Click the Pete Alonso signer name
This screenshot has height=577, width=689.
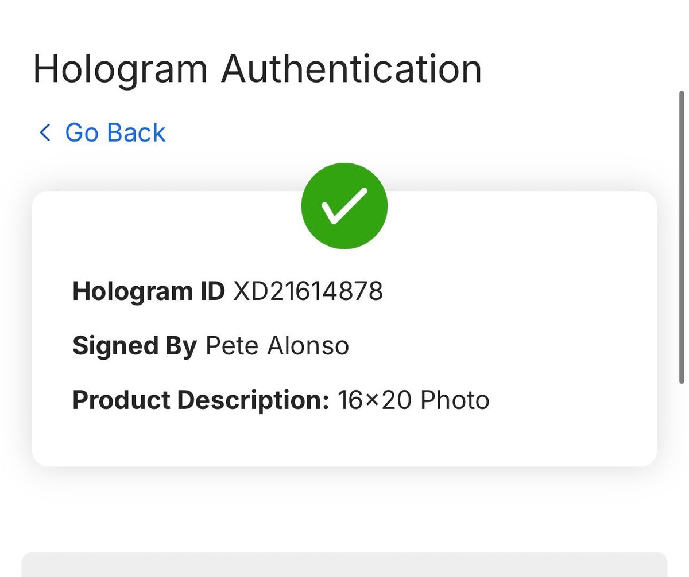tap(277, 346)
